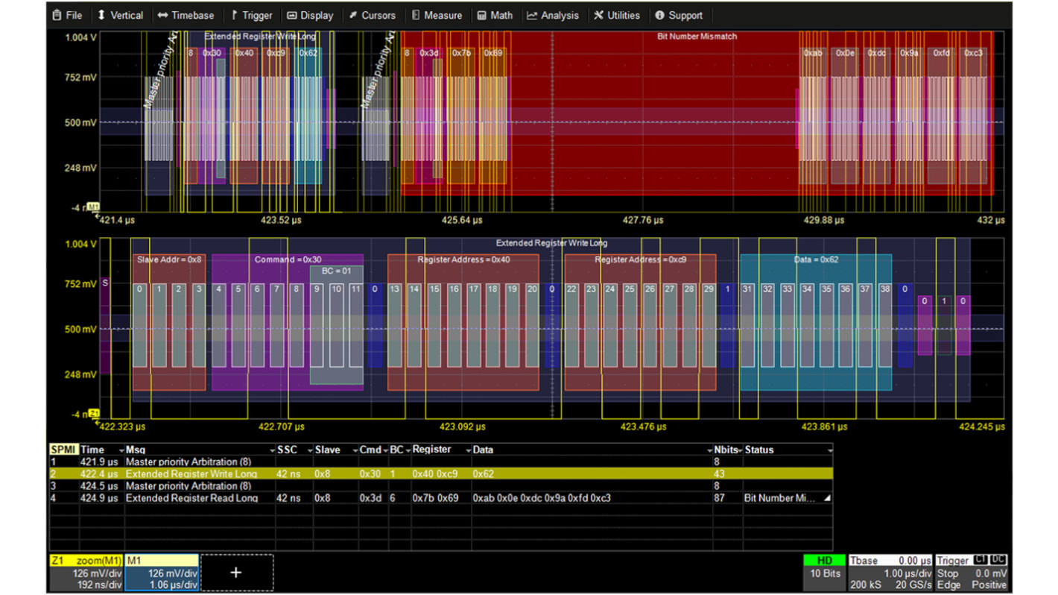The width and height of the screenshot is (1058, 595).
Task: Open the Status column filter dropdown
Action: click(829, 450)
